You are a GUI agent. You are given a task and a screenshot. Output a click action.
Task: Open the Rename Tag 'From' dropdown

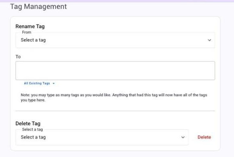(x=115, y=40)
